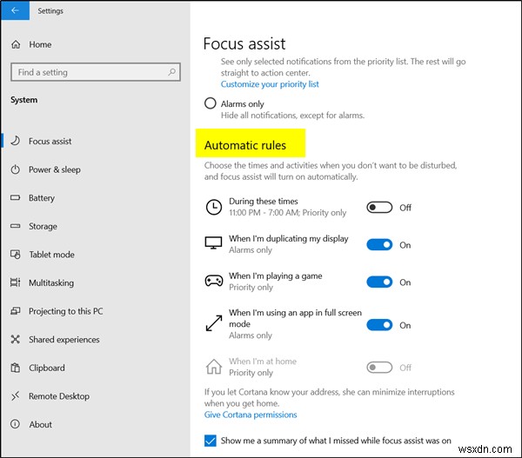Select the Focus assist moon icon
Screen dimensions: 522x458
16,141
